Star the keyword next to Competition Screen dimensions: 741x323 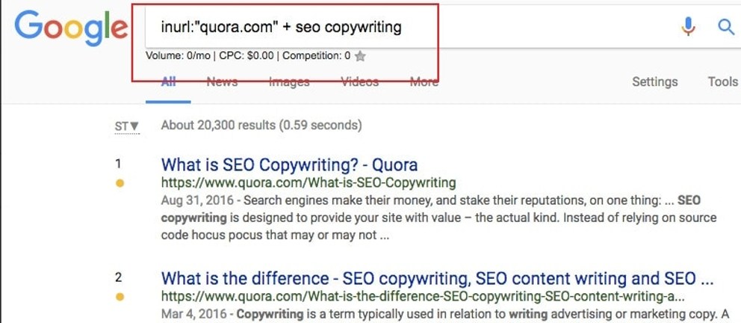tap(360, 56)
